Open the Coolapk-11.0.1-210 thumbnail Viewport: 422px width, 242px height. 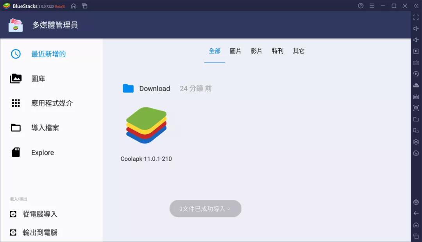point(146,125)
